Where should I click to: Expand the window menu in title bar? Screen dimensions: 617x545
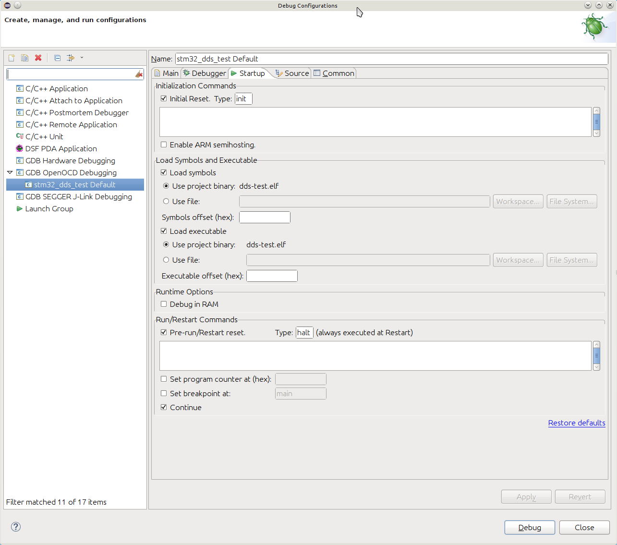tap(7, 5)
